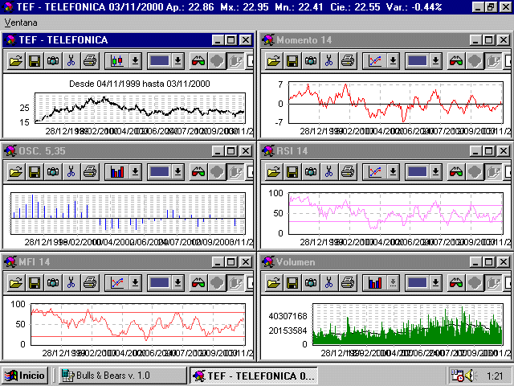Click the volume speaker tray icon

pyautogui.click(x=471, y=376)
